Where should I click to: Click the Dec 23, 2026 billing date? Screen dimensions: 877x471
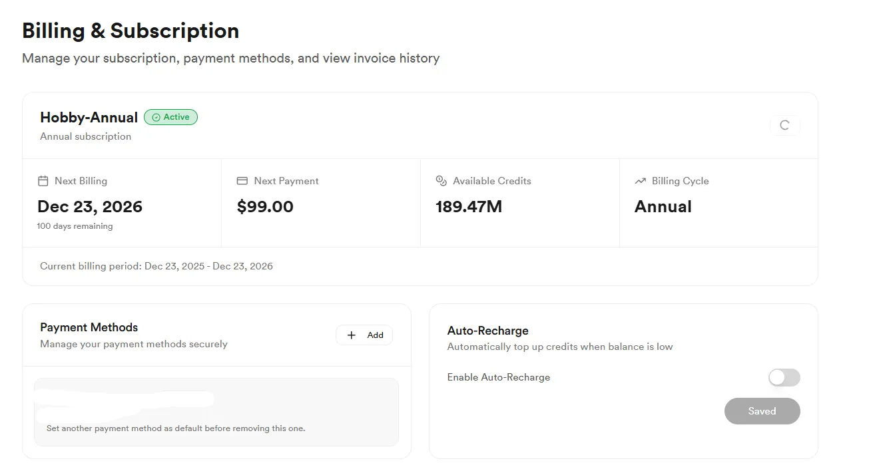pos(90,206)
